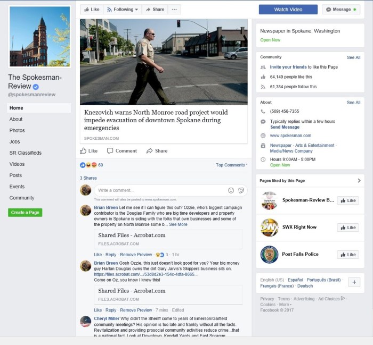Click Cheryl Miller's avatar thumbnail
This screenshot has height=345, width=373.
[85, 322]
